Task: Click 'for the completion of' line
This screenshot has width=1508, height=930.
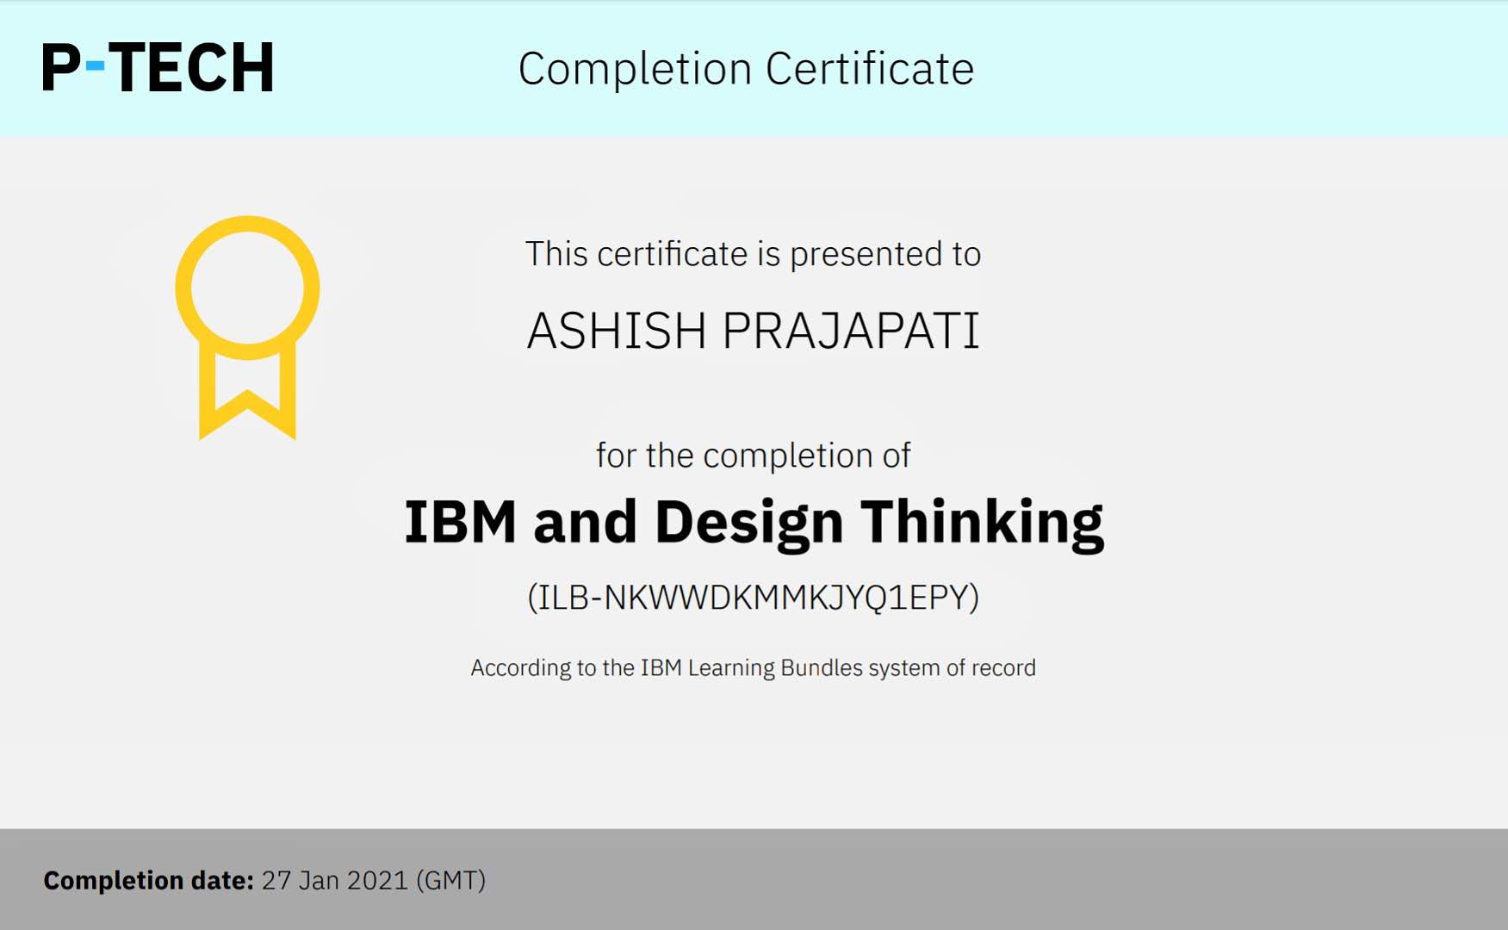Action: click(x=754, y=456)
